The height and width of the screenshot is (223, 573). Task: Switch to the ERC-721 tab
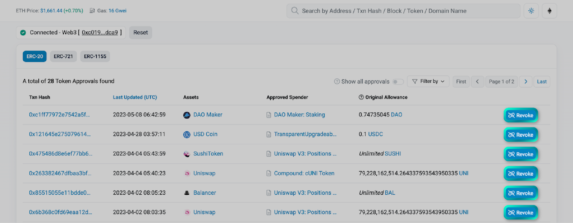(63, 57)
